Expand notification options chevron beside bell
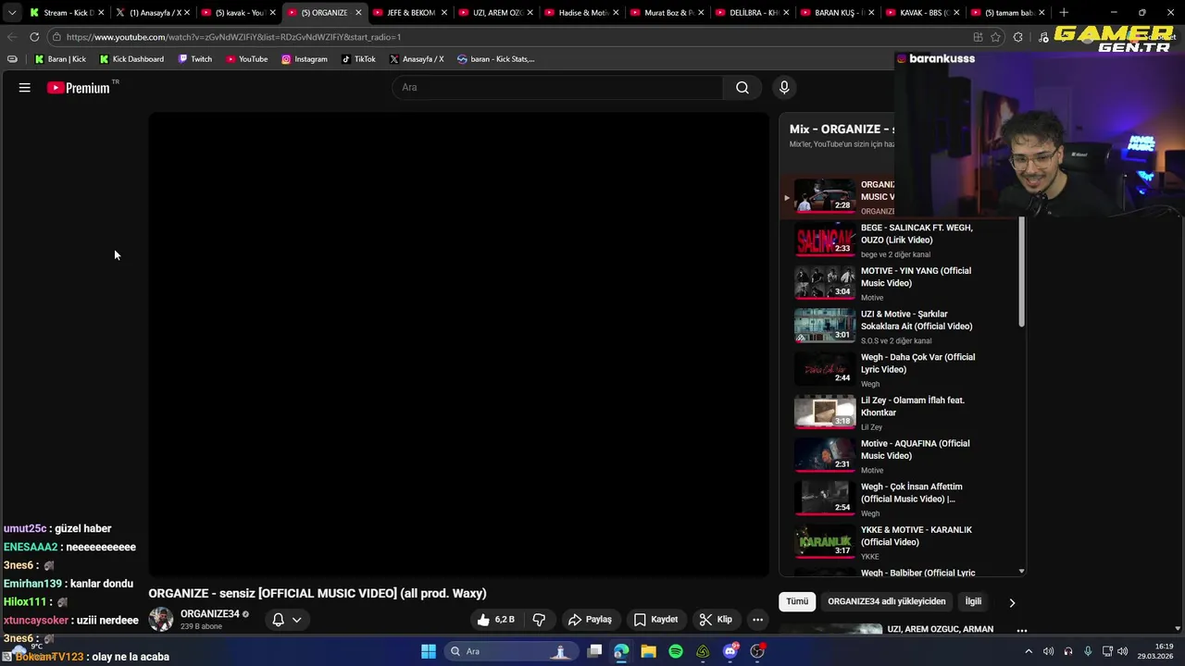Screen dimensions: 1185x666 pos(297,620)
